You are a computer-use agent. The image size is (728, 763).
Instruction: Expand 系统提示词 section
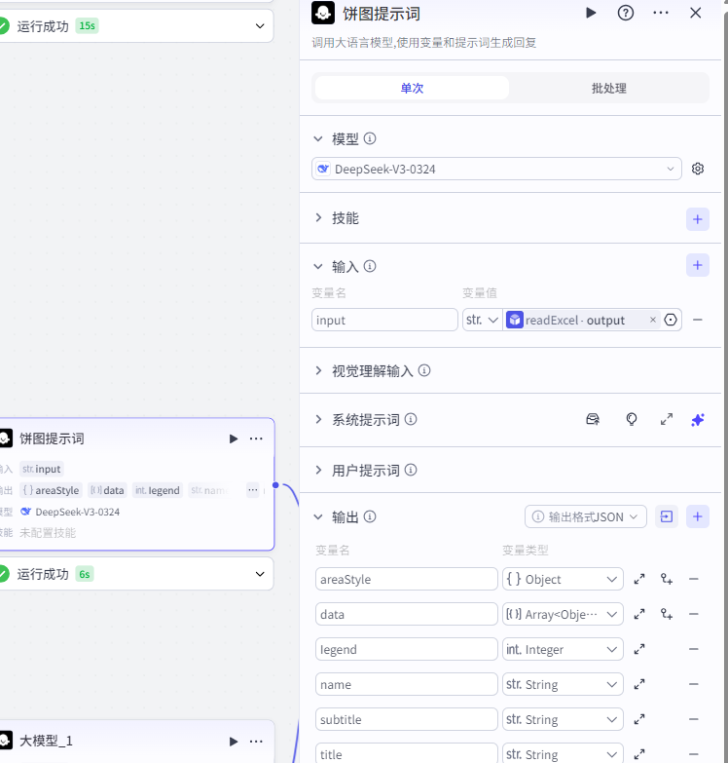click(x=318, y=419)
